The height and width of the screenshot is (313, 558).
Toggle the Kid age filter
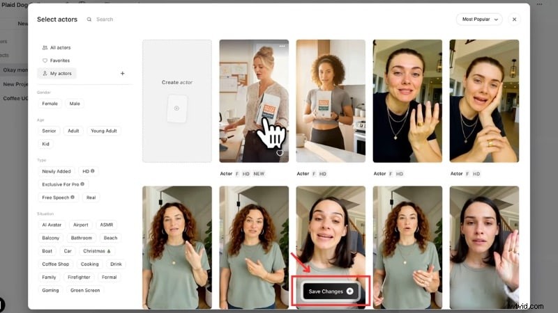(x=45, y=144)
